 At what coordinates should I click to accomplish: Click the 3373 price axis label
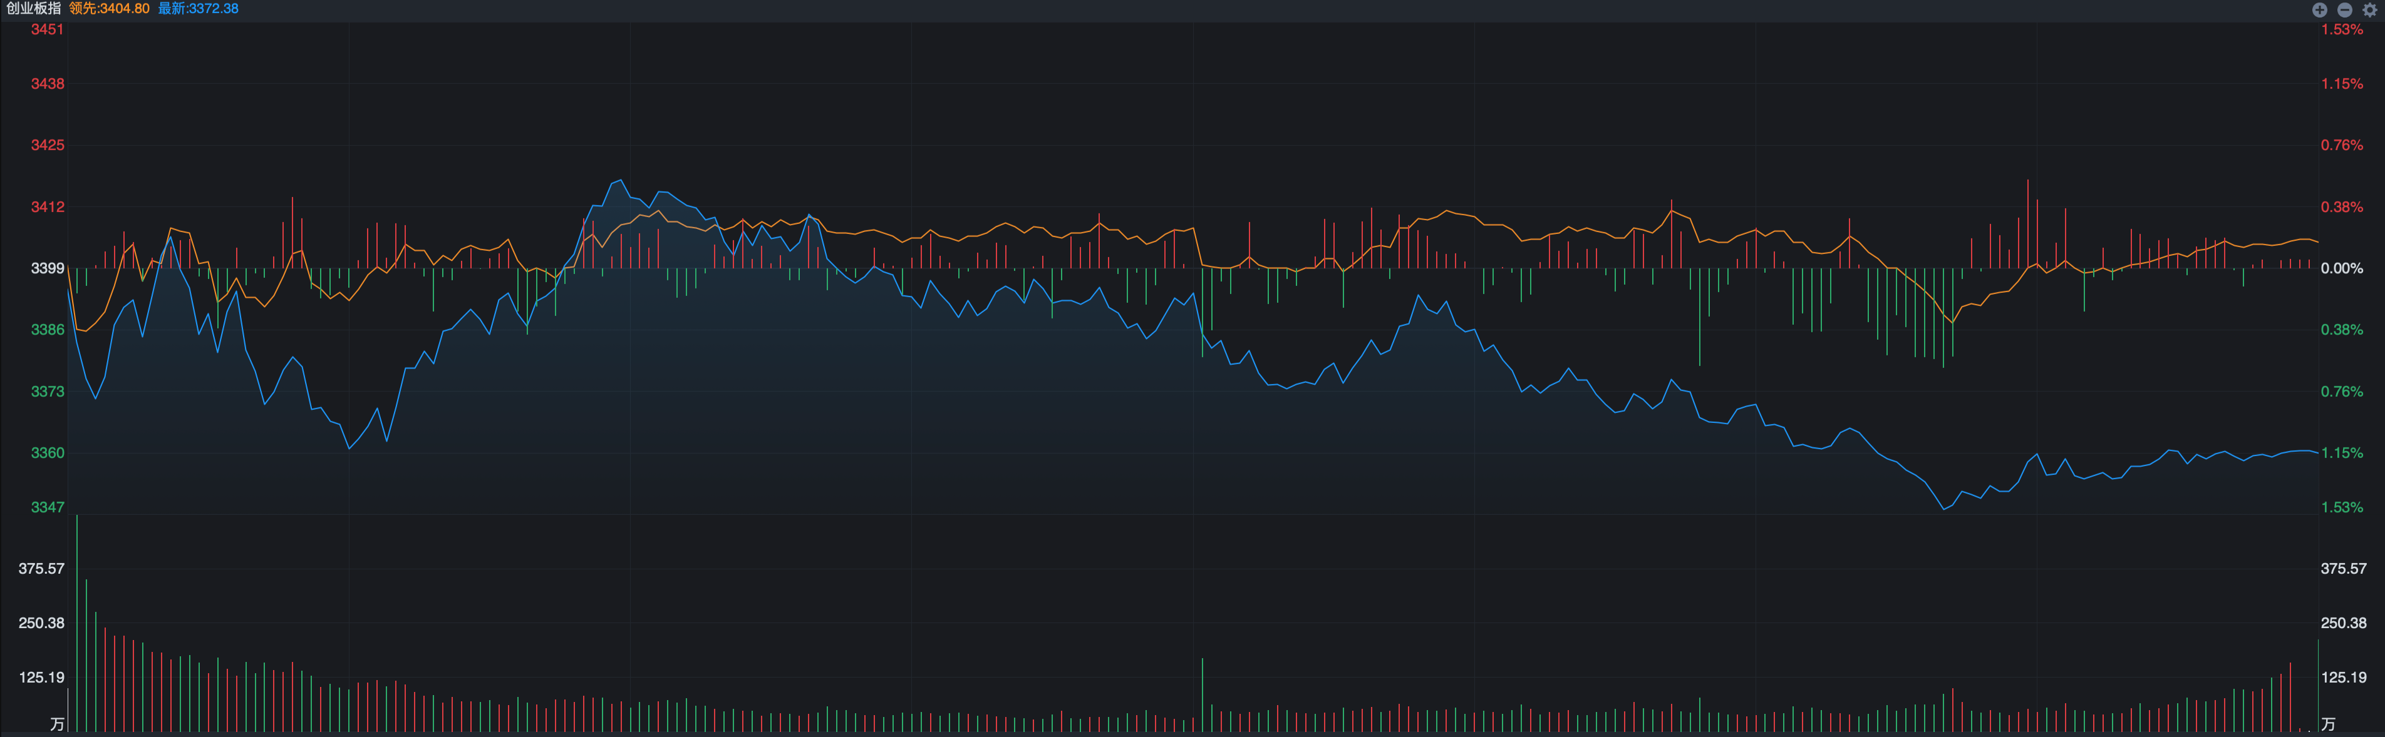48,391
